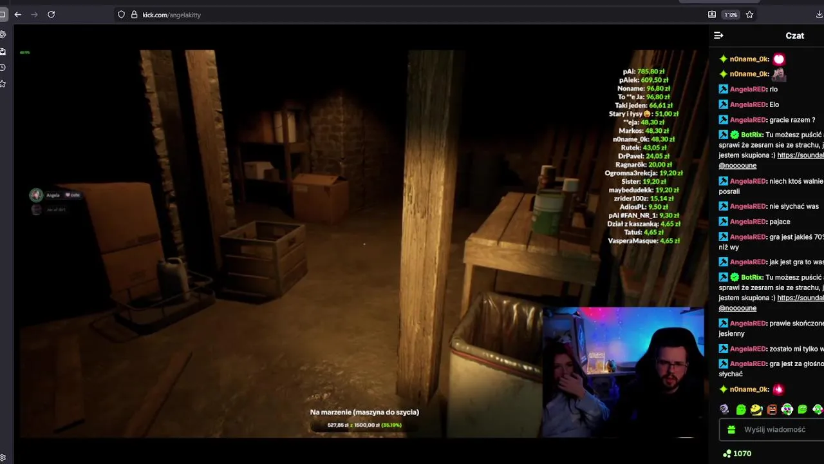Select the orange angry face quick emote
Screen dimensions: 824x464
[772, 409]
